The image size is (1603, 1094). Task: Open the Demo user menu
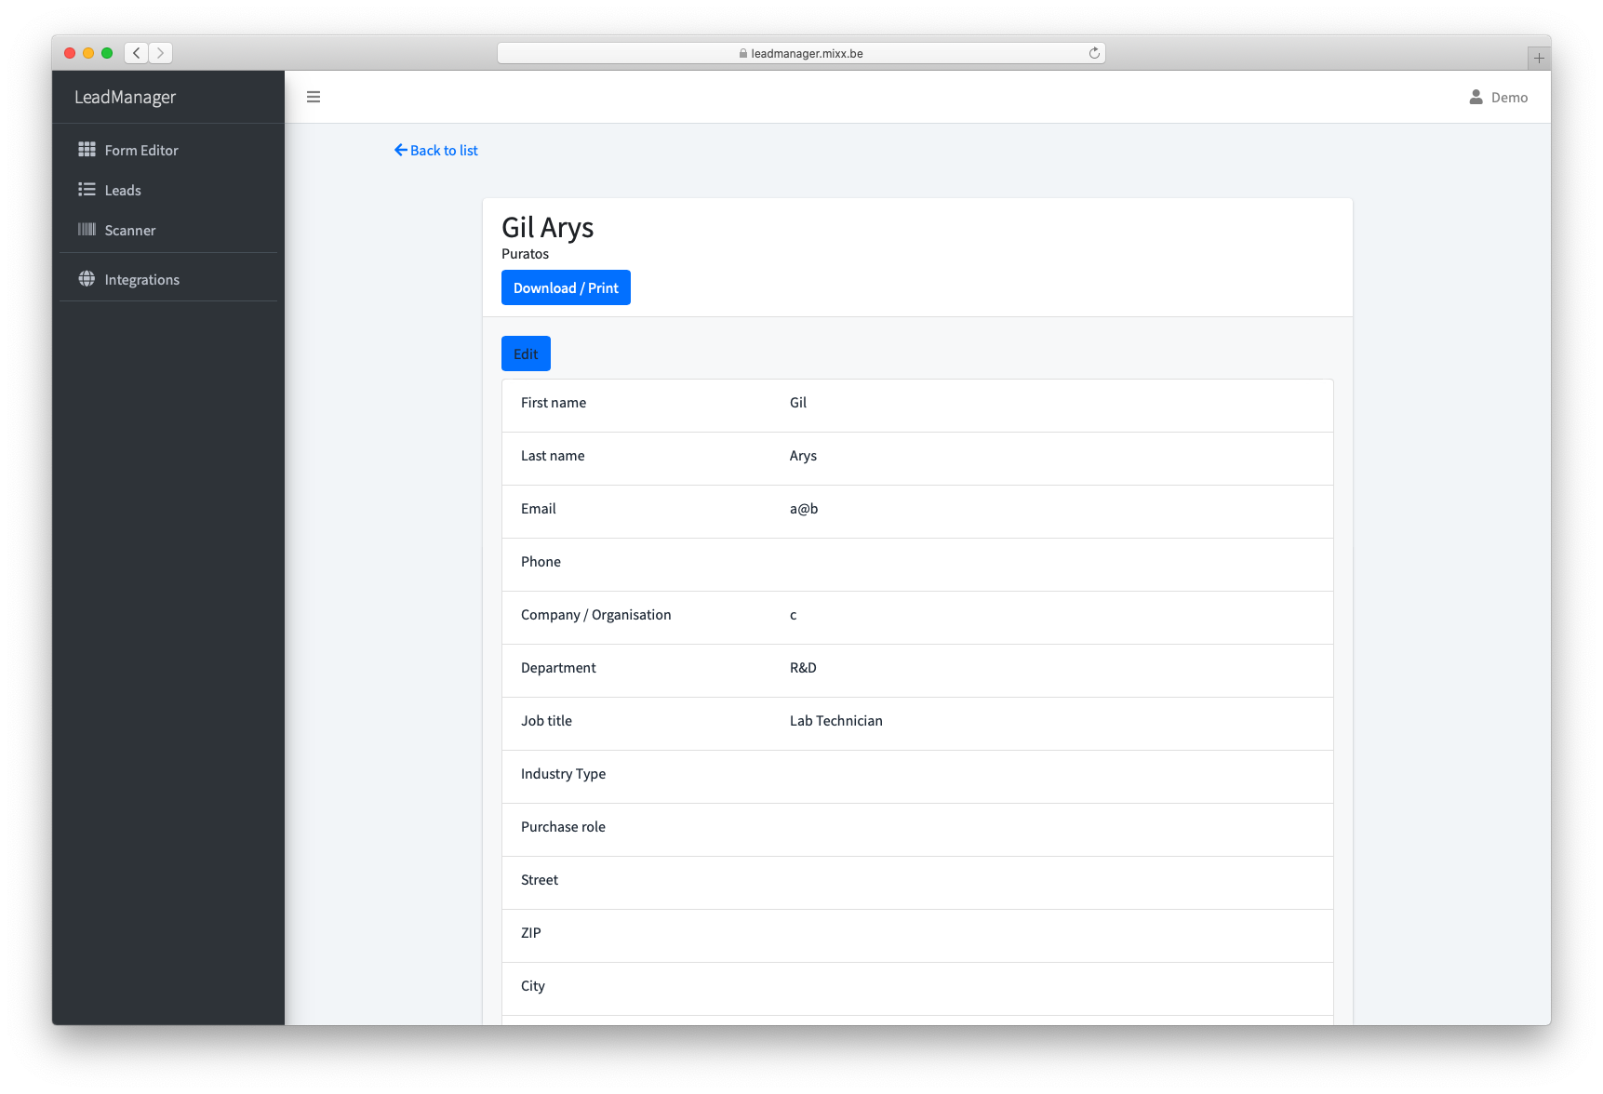1508,97
